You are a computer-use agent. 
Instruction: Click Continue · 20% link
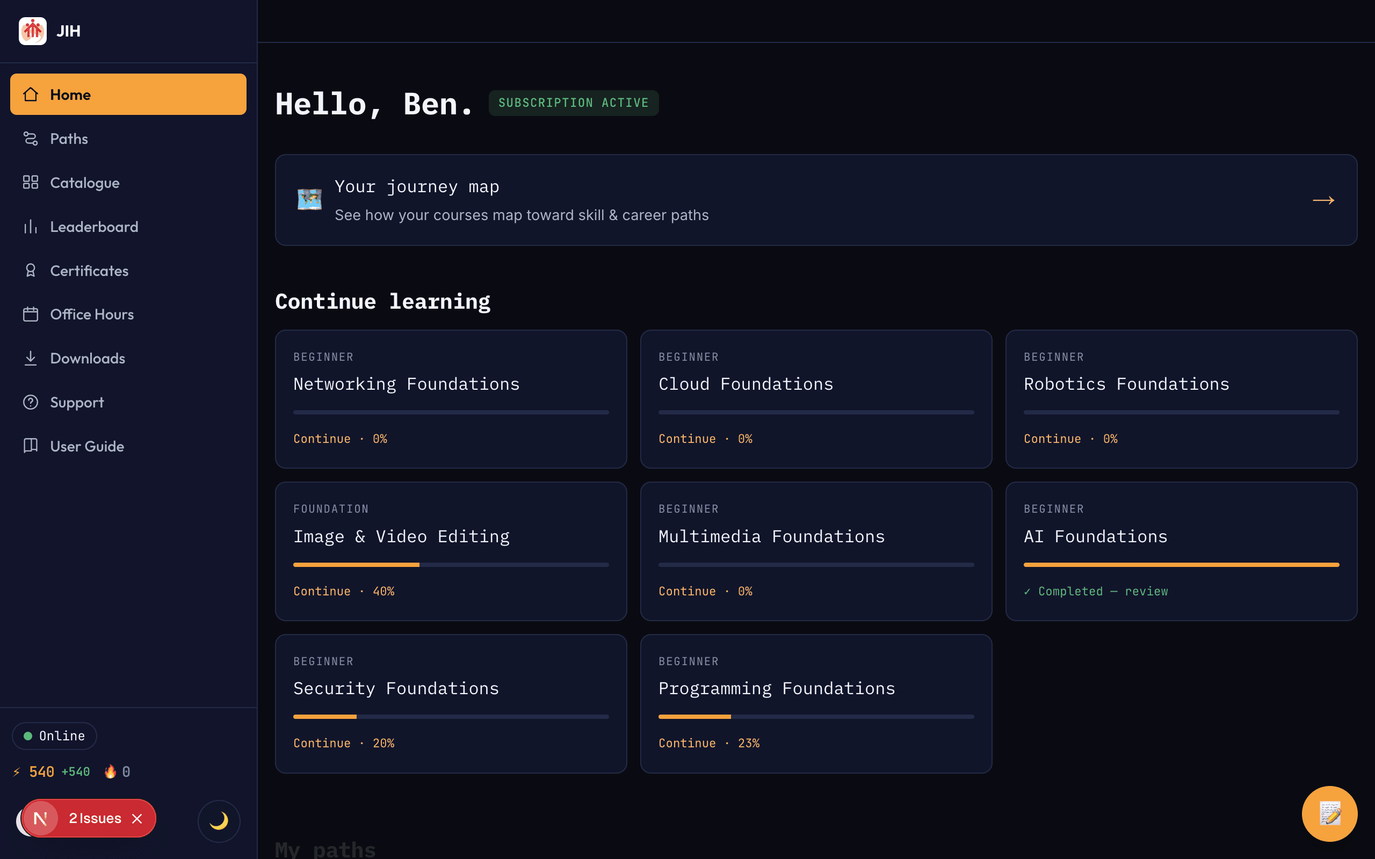point(344,743)
